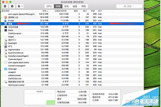Click the 542.8 MB memory value

tap(44, 14)
